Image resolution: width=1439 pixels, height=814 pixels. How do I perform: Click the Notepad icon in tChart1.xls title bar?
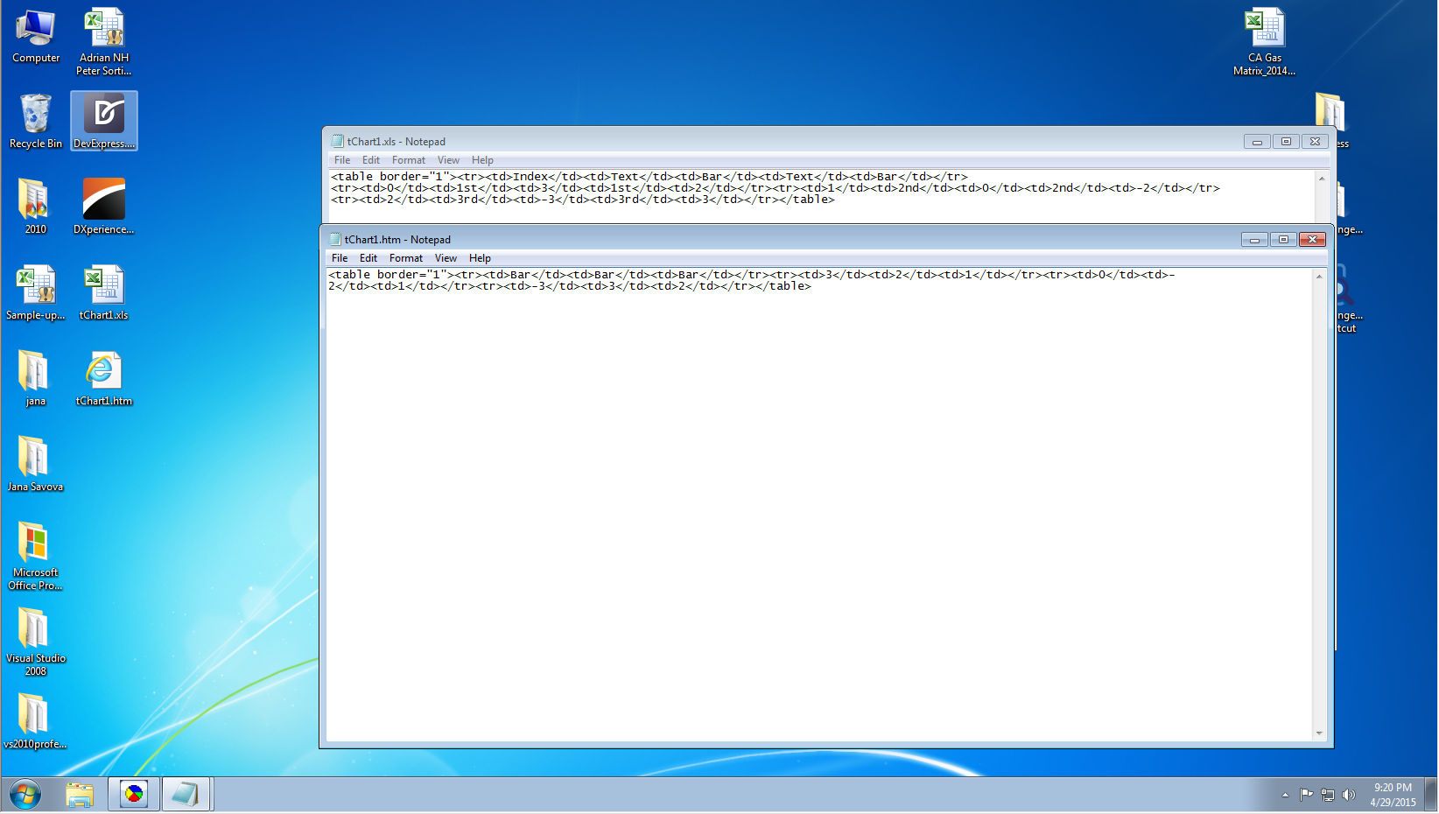tap(337, 141)
